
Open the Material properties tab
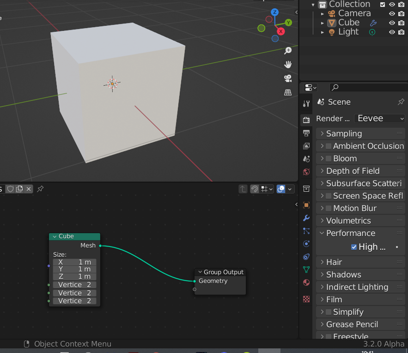pos(306,282)
